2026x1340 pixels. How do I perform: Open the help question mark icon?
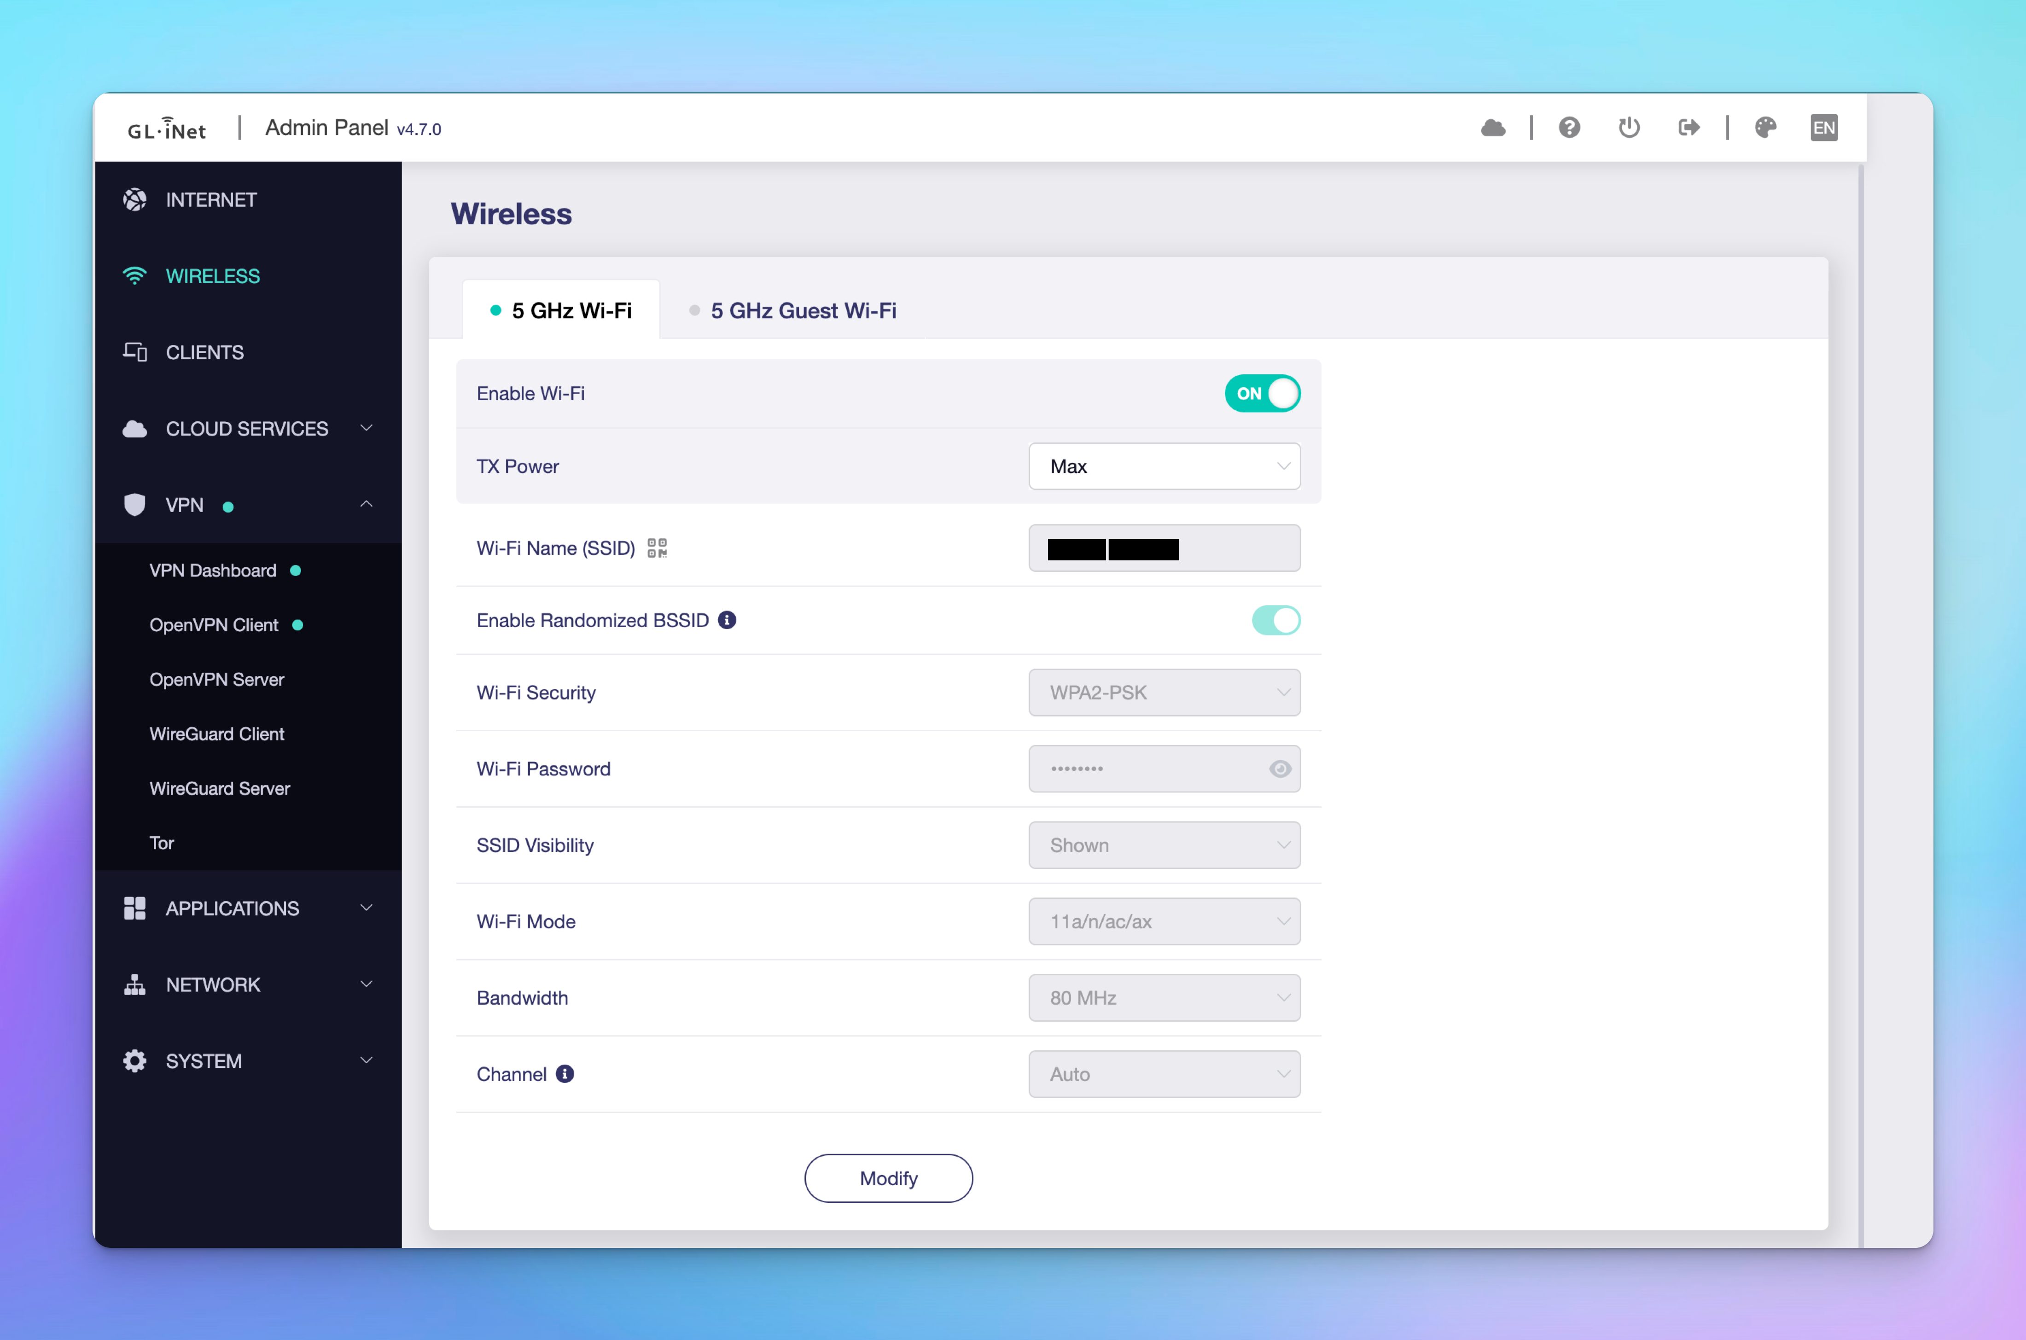(x=1569, y=128)
